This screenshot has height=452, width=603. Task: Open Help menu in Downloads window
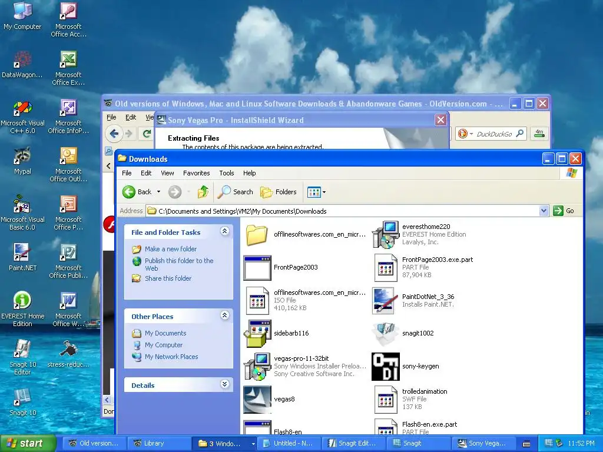click(x=249, y=173)
